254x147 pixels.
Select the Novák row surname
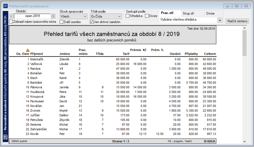pos(34,134)
